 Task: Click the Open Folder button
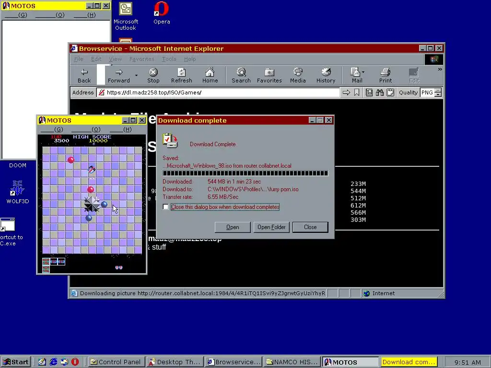(271, 227)
